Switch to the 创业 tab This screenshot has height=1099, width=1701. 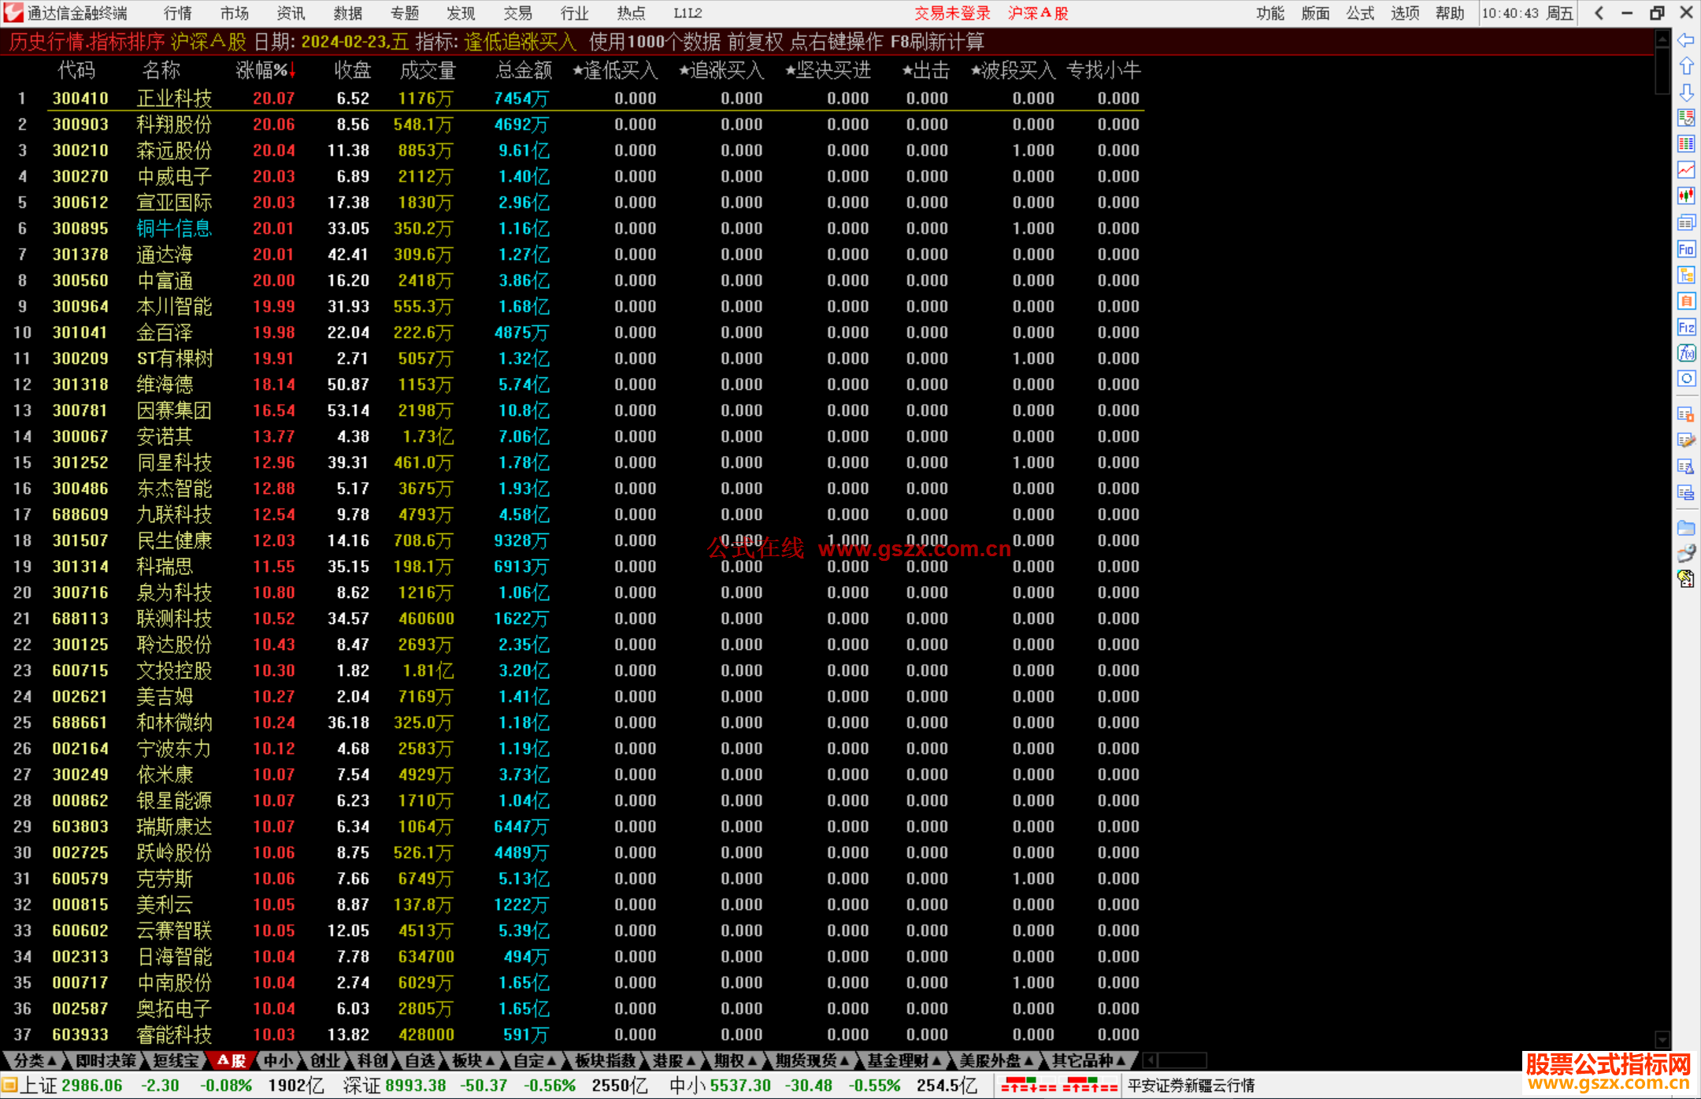coord(324,1061)
